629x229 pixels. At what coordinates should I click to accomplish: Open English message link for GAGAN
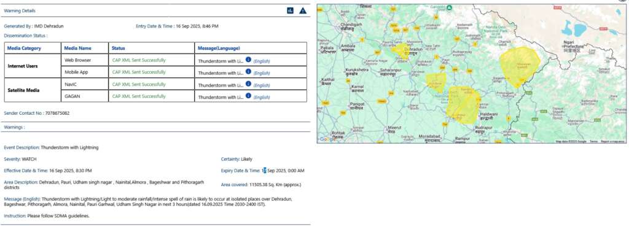262,98
